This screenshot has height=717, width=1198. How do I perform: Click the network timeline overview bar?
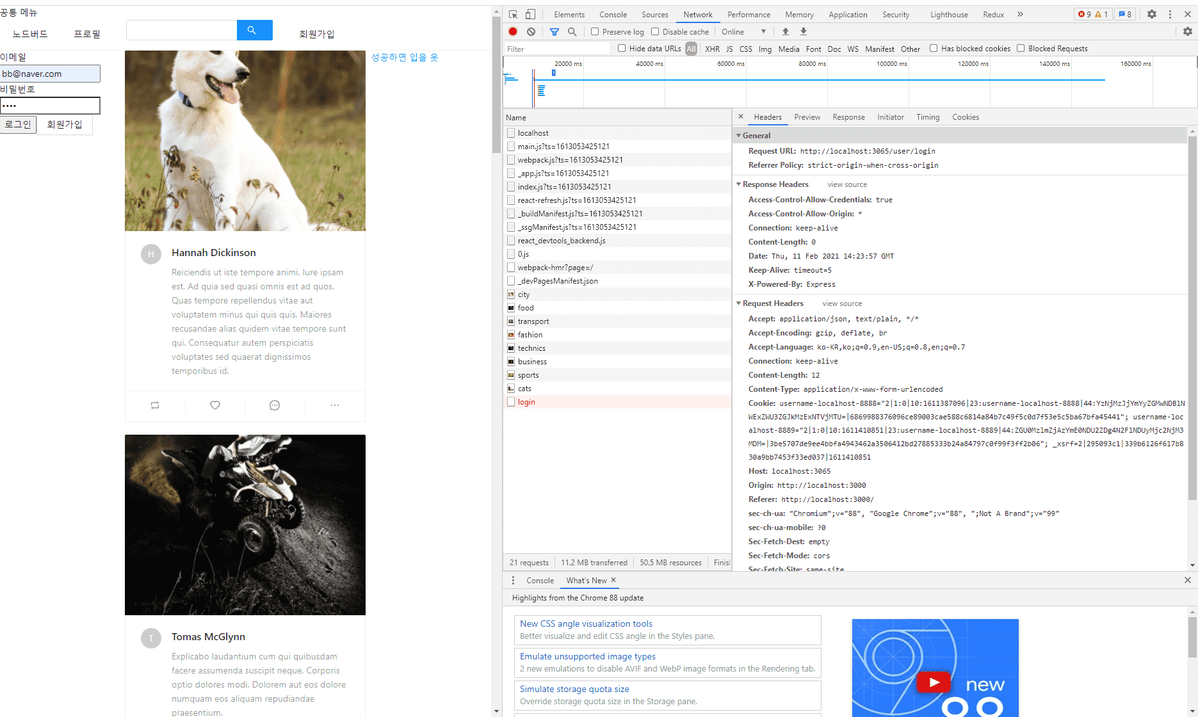(850, 82)
